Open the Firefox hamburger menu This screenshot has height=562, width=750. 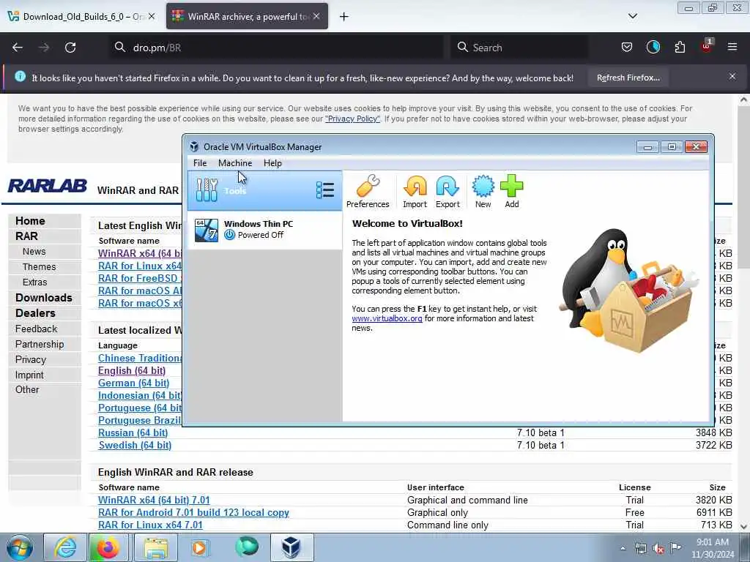click(732, 47)
